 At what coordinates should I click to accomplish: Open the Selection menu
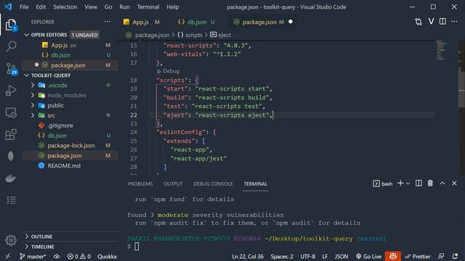[65, 7]
